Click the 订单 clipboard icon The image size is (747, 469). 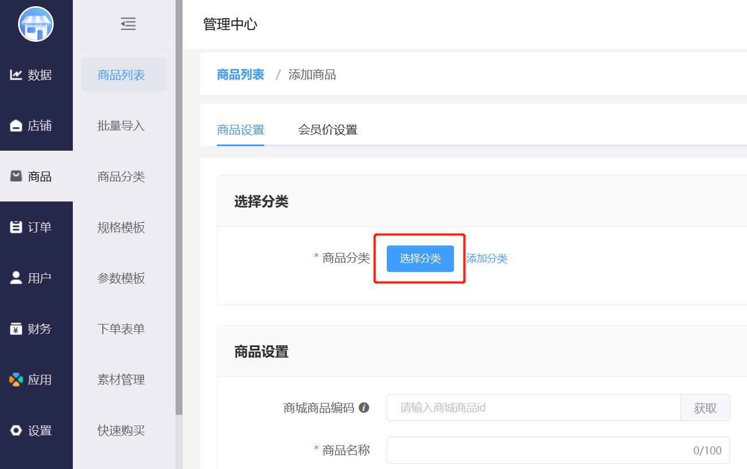coord(16,227)
